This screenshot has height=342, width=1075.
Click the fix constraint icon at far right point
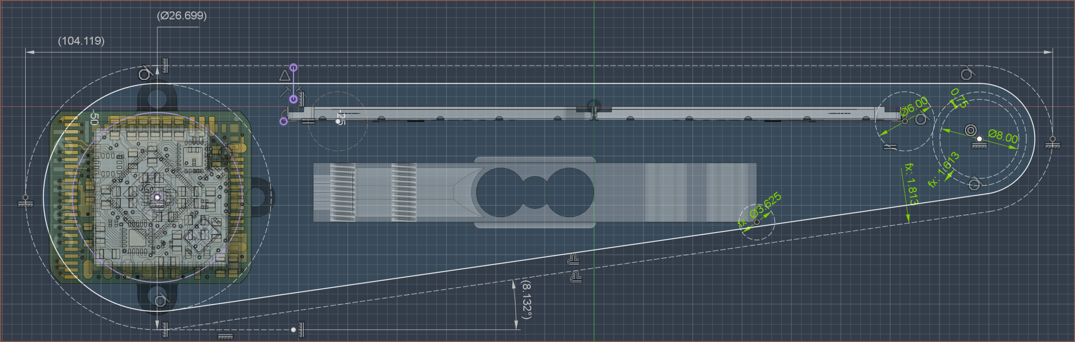(x=1053, y=145)
